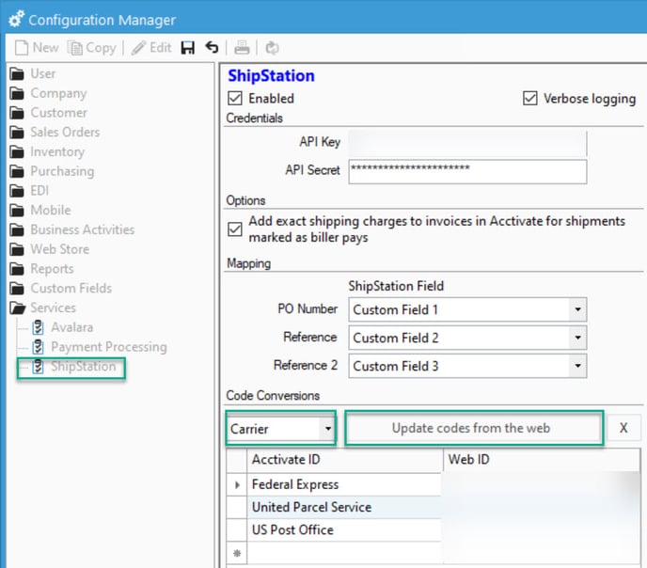The height and width of the screenshot is (568, 647).
Task: Click the X button beside Update codes
Action: tap(623, 428)
